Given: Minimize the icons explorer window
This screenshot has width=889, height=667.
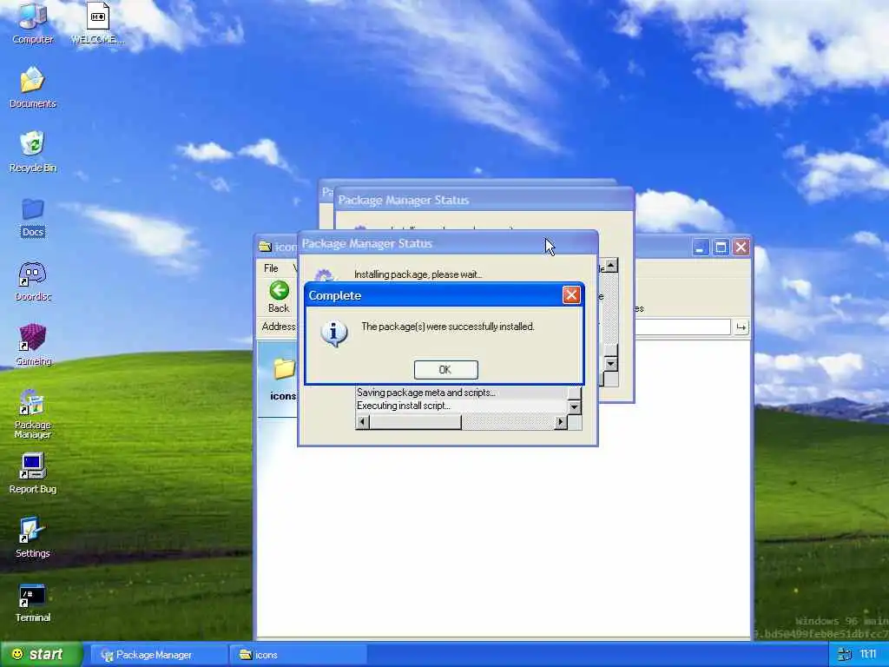Looking at the screenshot, I should tap(701, 248).
